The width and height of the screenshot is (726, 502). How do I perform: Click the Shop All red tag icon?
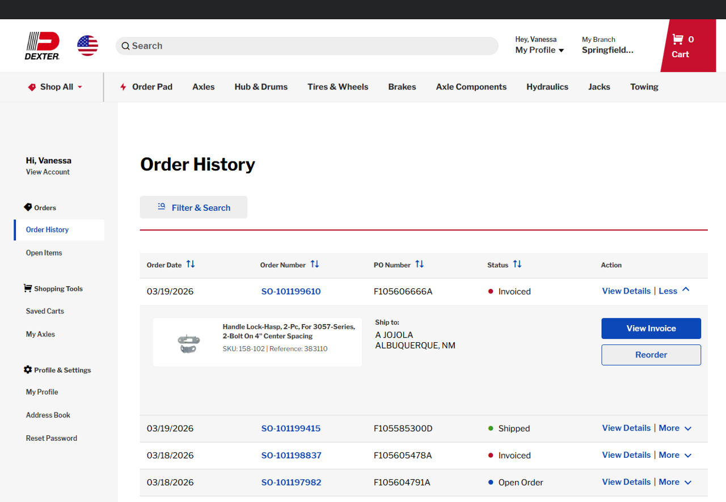click(32, 87)
